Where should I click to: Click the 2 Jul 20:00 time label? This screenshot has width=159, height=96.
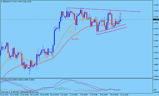coord(74,95)
